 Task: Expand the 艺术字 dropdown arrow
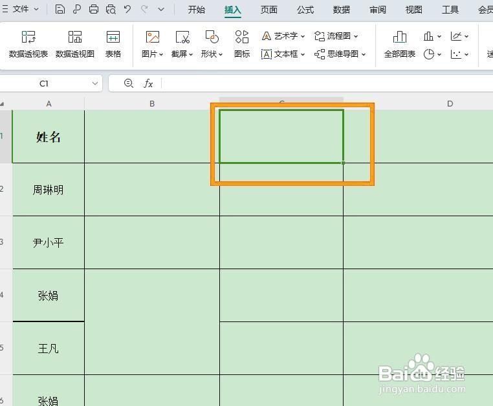303,36
